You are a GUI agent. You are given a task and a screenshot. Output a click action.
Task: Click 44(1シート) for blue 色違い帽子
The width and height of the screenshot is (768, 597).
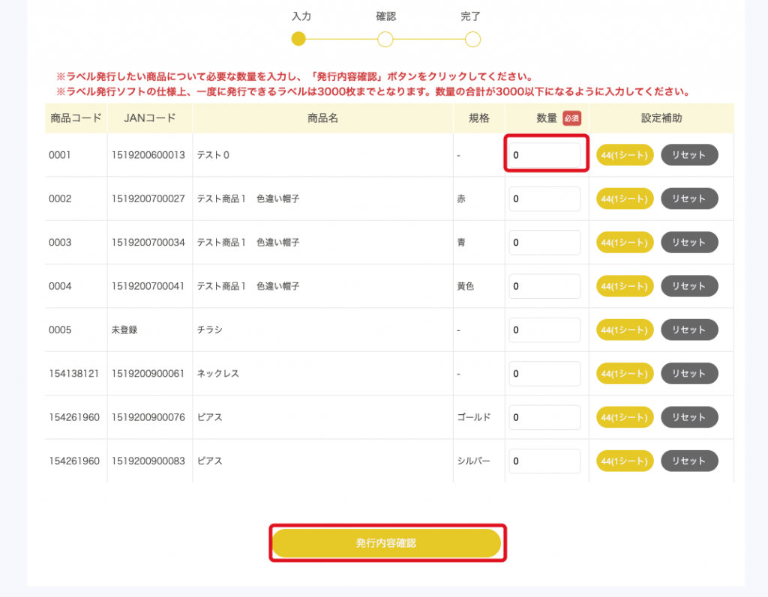[x=625, y=243]
